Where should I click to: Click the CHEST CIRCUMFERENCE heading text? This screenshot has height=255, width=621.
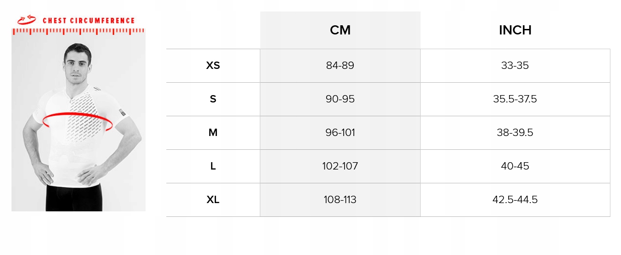tap(88, 21)
